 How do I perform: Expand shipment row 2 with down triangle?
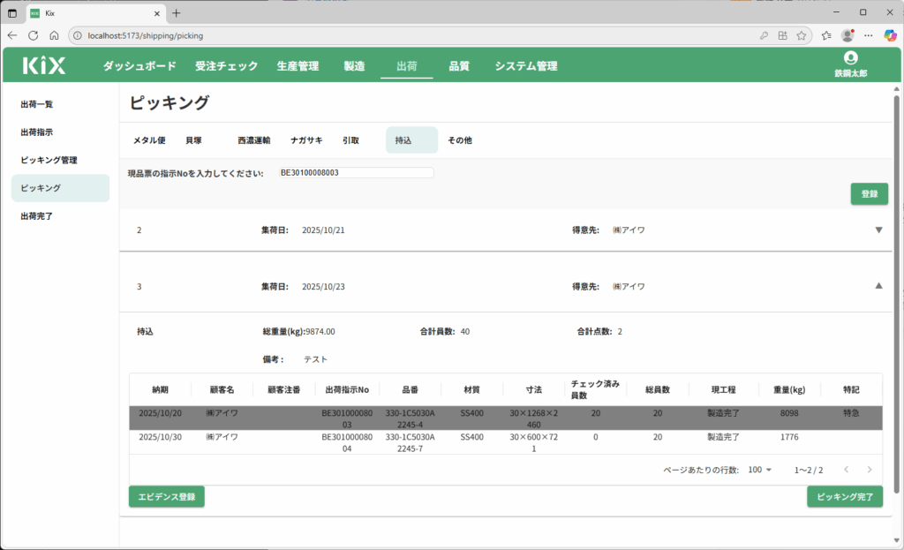[x=878, y=230]
